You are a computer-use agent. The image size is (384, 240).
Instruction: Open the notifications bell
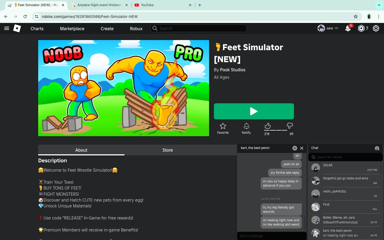[348, 28]
